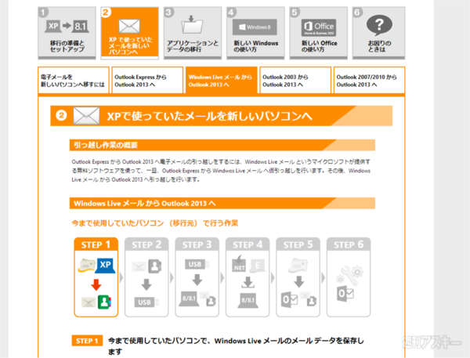Click the USB drive icon in STEP 2
This screenshot has width=470, height=358.
[146, 302]
